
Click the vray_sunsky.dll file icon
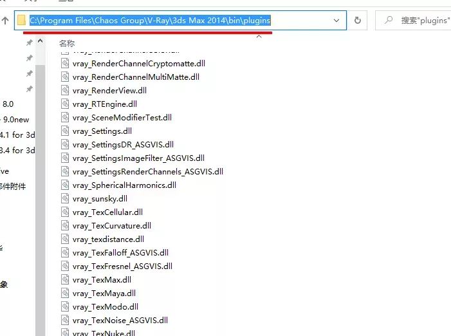point(65,198)
